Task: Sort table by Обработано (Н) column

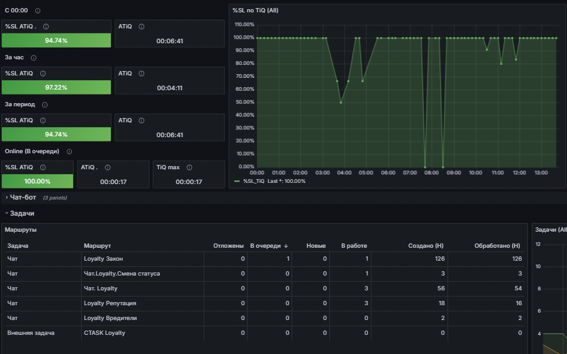Action: click(497, 246)
